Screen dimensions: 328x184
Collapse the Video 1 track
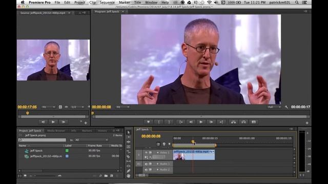click(x=157, y=152)
